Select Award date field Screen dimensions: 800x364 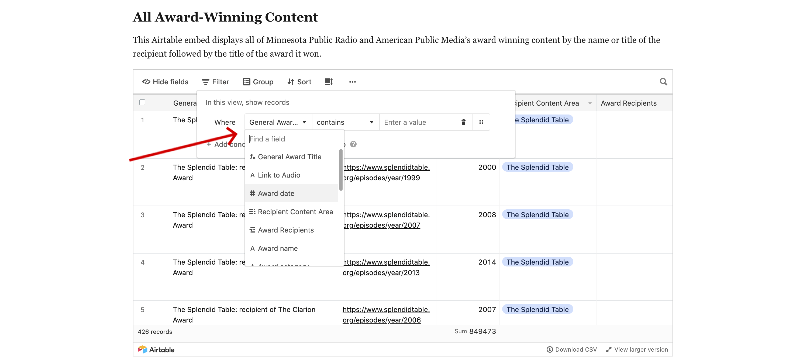[291, 193]
